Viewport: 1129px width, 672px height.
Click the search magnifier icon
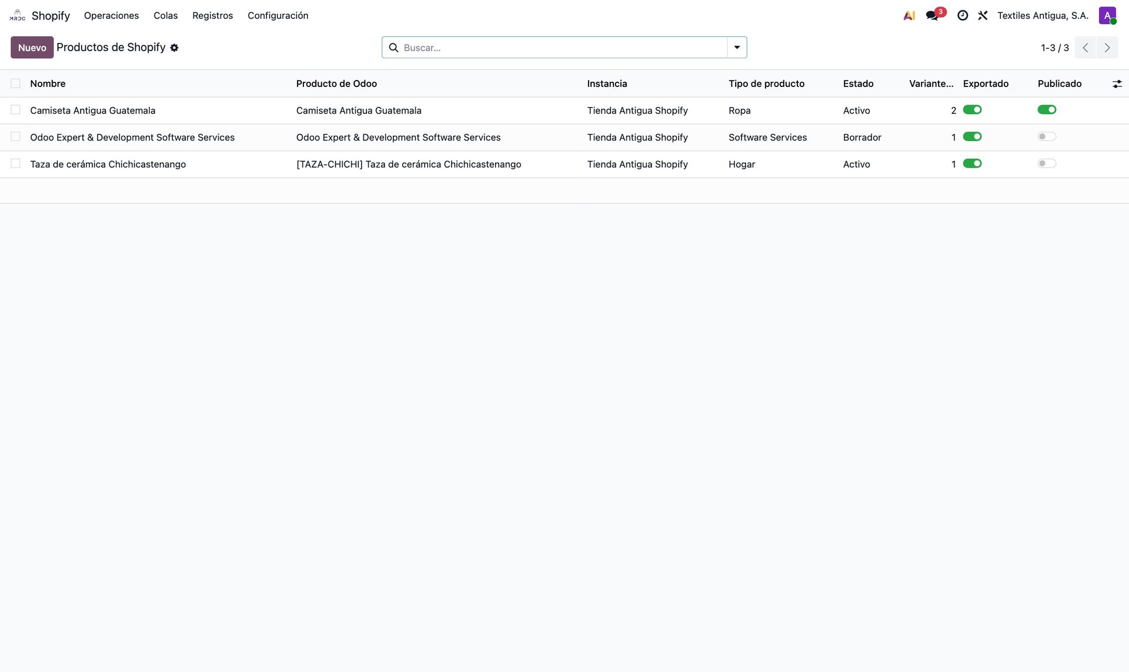pos(393,48)
